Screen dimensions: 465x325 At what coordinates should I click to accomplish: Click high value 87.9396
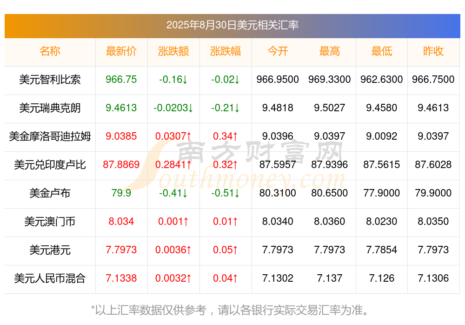tap(330, 164)
